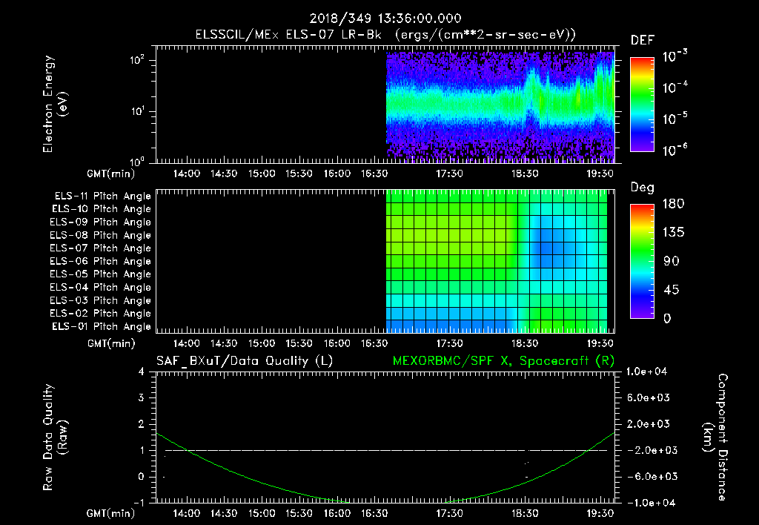
Task: Click the 0 degree scale label
Action: [667, 318]
